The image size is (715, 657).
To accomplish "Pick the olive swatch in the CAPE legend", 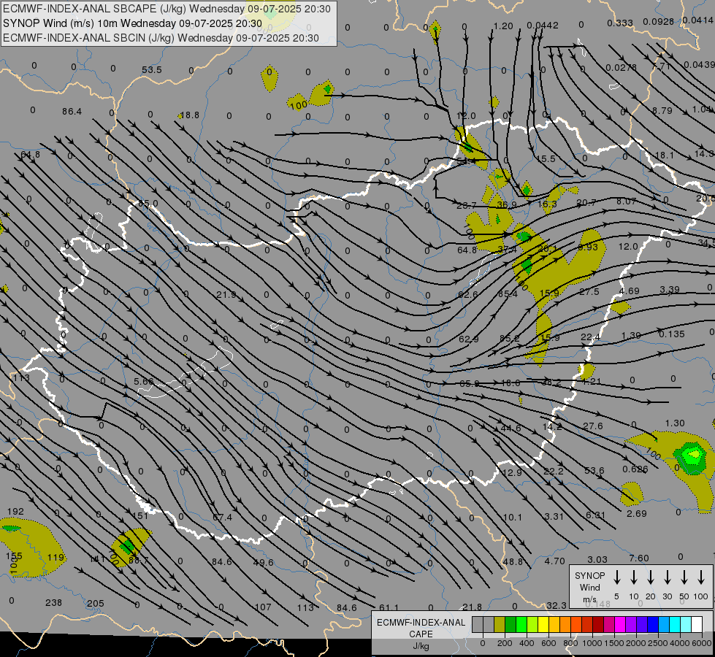I will pyautogui.click(x=500, y=624).
